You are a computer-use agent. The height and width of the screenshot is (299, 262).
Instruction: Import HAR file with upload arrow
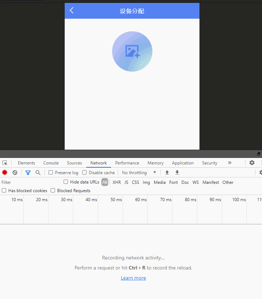pos(167,173)
